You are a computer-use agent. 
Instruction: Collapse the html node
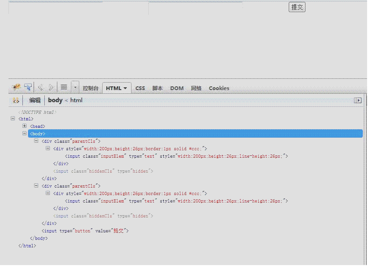pos(13,119)
